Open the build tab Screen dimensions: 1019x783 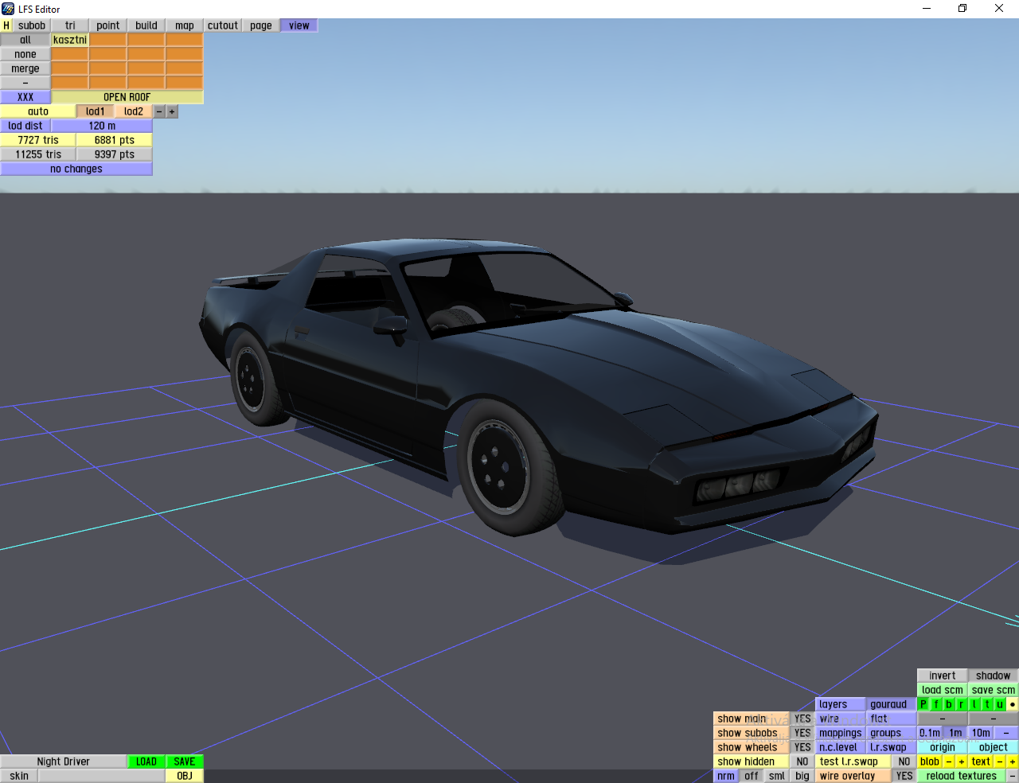point(146,25)
